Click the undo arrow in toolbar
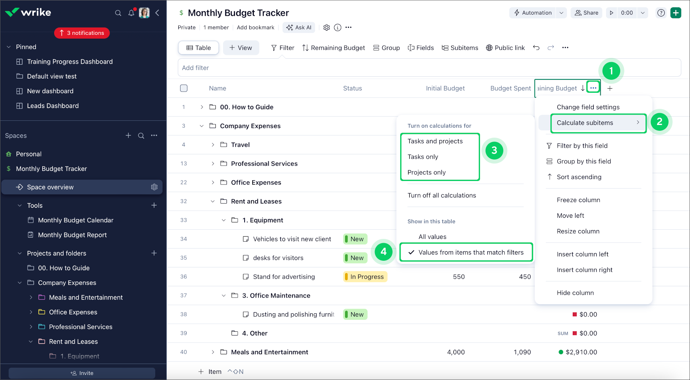Screen dimensions: 690x380 point(536,48)
